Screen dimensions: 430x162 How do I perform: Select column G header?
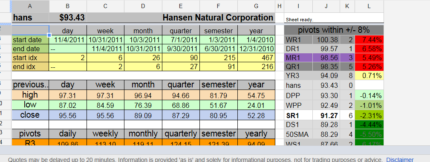coord(256,6)
